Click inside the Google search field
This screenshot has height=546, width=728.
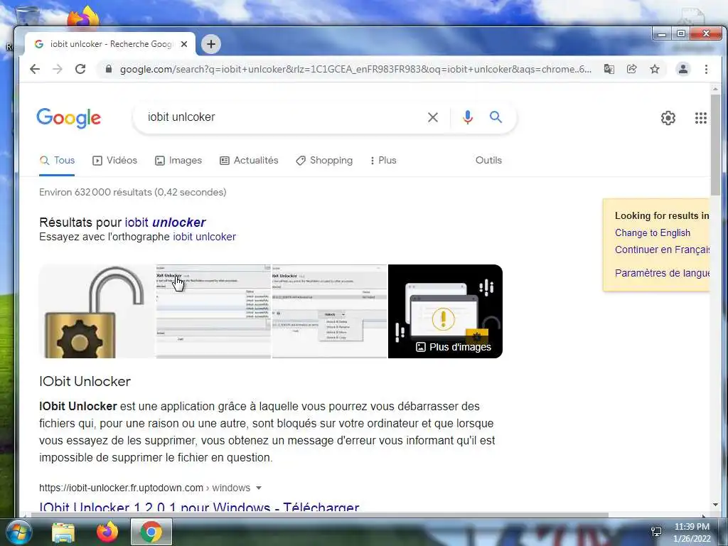click(x=283, y=117)
